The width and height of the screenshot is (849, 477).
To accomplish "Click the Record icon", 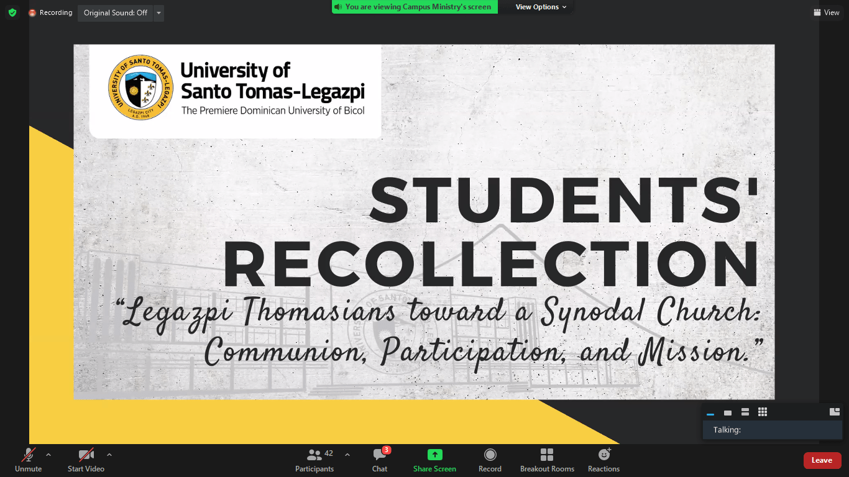I will point(490,460).
